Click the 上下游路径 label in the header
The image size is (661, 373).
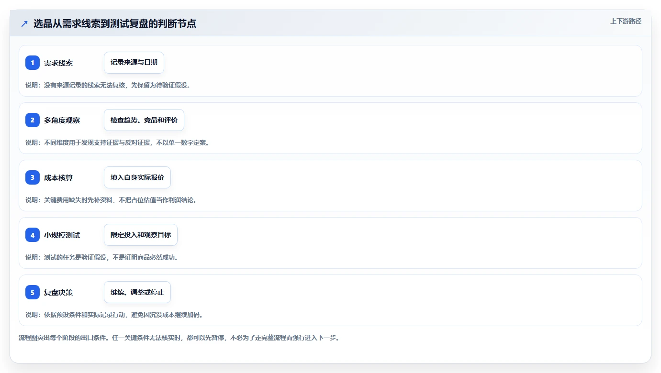tap(626, 21)
